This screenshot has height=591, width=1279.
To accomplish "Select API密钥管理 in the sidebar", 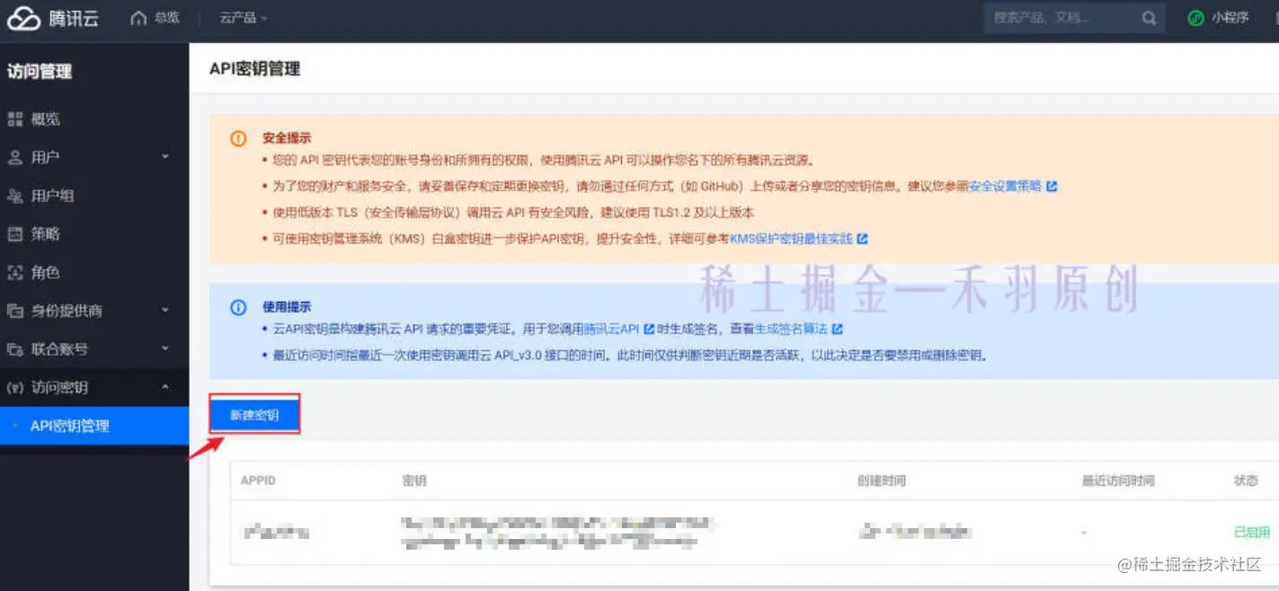I will click(x=94, y=426).
